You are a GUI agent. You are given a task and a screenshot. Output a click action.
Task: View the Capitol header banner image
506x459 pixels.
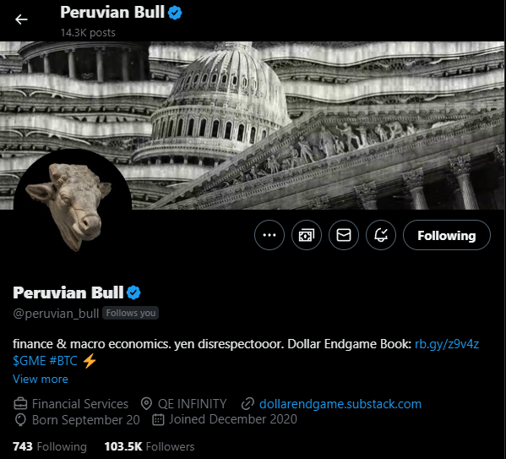coord(253,125)
